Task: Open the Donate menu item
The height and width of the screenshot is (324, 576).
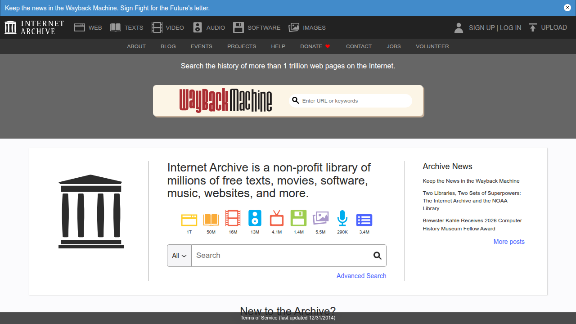Action: pyautogui.click(x=315, y=46)
